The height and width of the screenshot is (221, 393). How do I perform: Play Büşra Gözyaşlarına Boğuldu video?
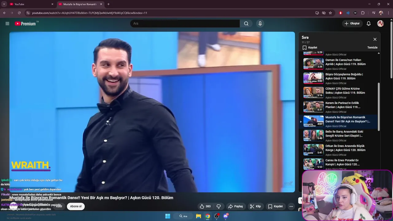(339, 79)
